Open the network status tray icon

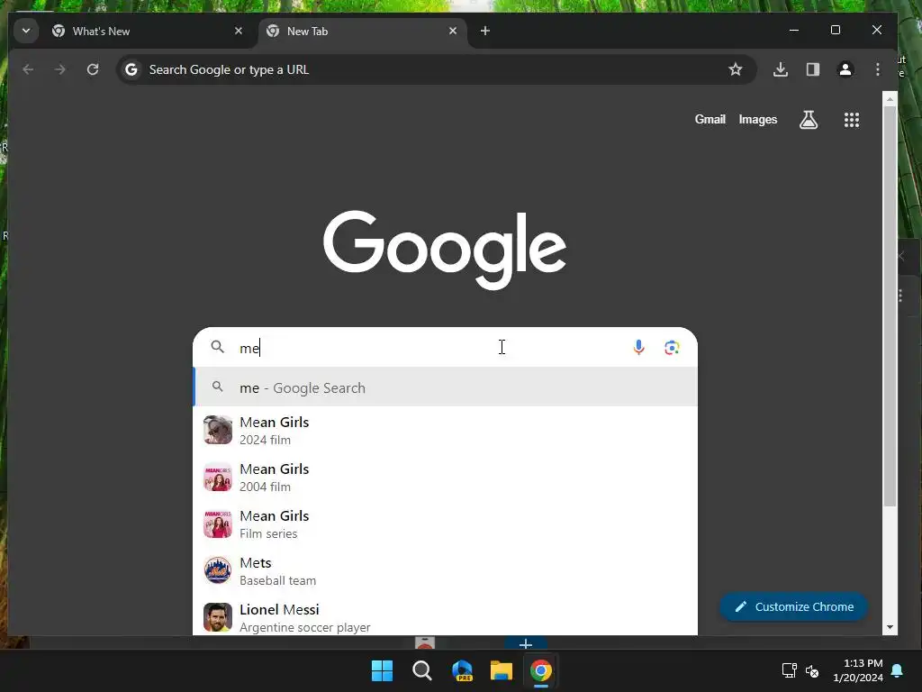[x=789, y=670]
